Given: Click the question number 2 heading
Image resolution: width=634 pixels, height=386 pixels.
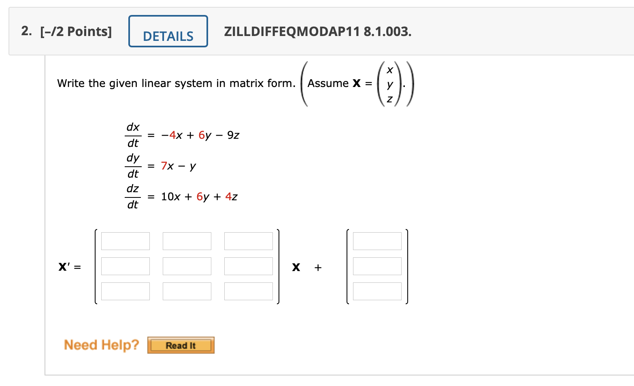Looking at the screenshot, I should (x=26, y=31).
